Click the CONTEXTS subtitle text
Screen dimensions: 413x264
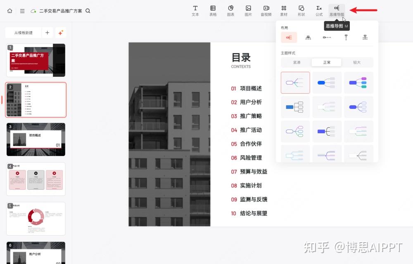[241, 67]
